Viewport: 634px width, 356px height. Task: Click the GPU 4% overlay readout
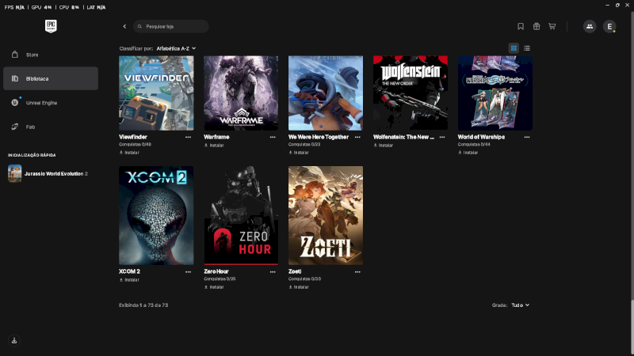click(x=42, y=7)
